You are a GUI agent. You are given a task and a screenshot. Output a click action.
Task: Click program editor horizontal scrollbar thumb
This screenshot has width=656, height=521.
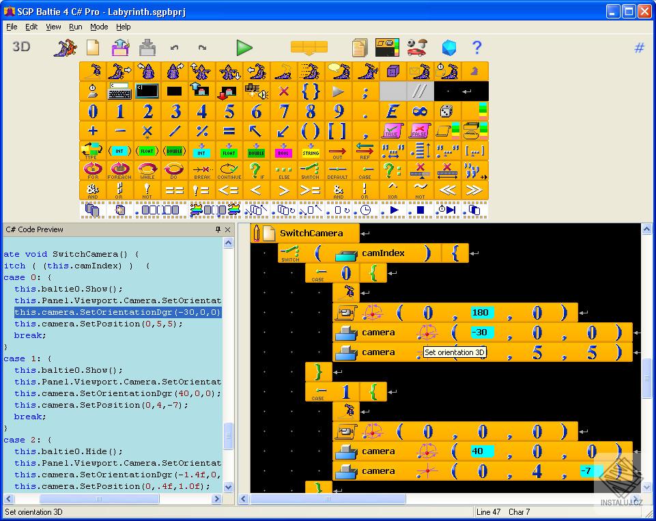coord(328,499)
